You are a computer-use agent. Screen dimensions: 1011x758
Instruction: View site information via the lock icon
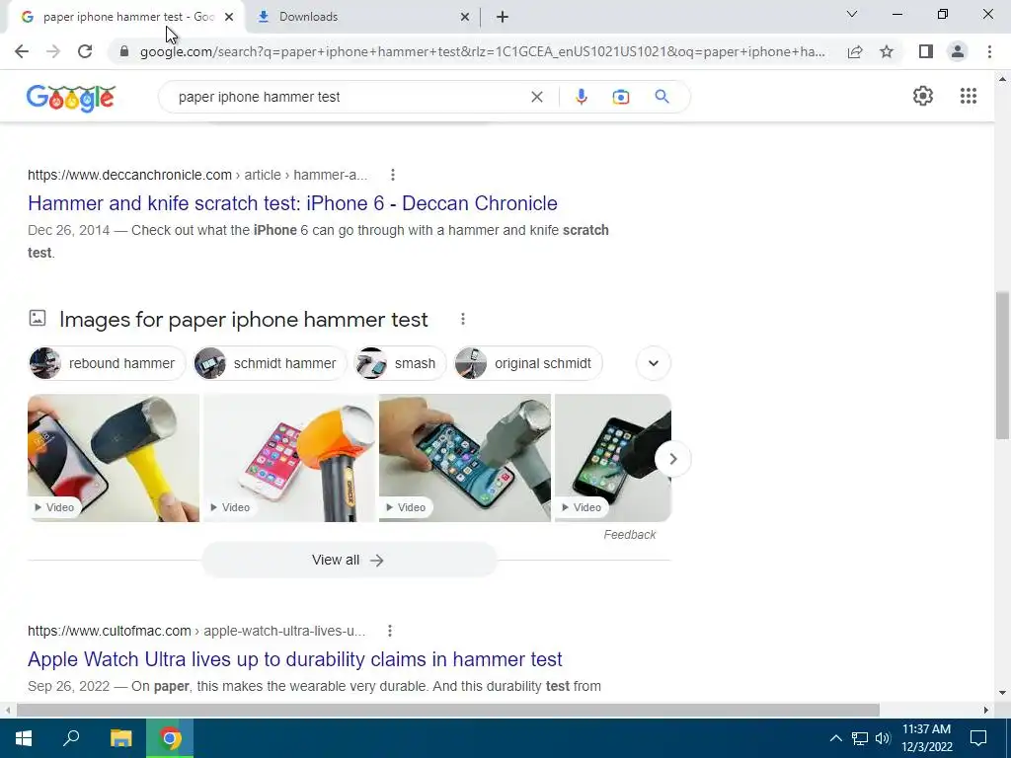pos(124,51)
